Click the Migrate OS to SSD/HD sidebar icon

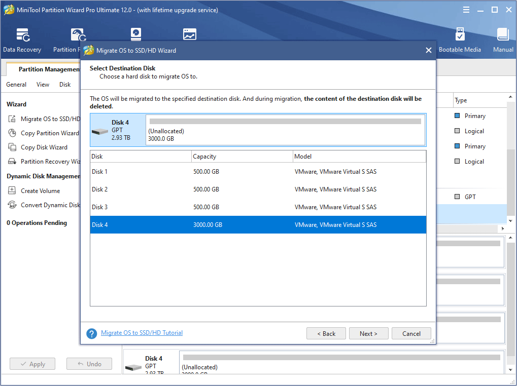pyautogui.click(x=12, y=119)
